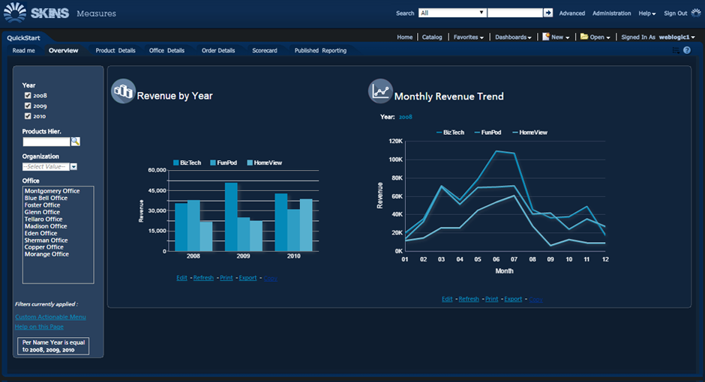Click Edit under Monthly Revenue Trend chart

pyautogui.click(x=447, y=299)
